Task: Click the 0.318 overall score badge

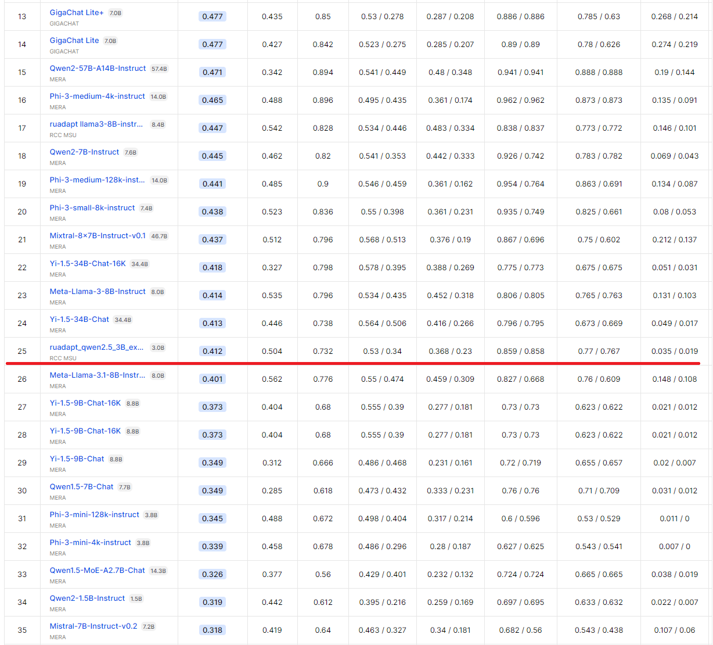Action: coord(213,630)
